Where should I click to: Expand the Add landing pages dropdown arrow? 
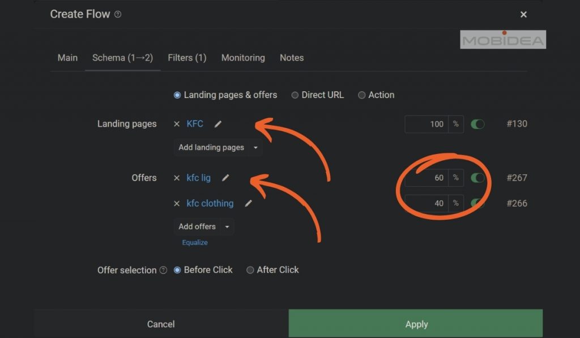[x=255, y=148]
